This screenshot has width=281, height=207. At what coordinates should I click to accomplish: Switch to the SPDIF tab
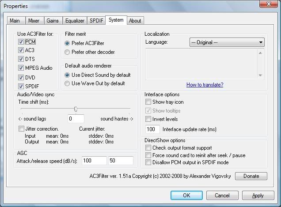[x=96, y=21]
